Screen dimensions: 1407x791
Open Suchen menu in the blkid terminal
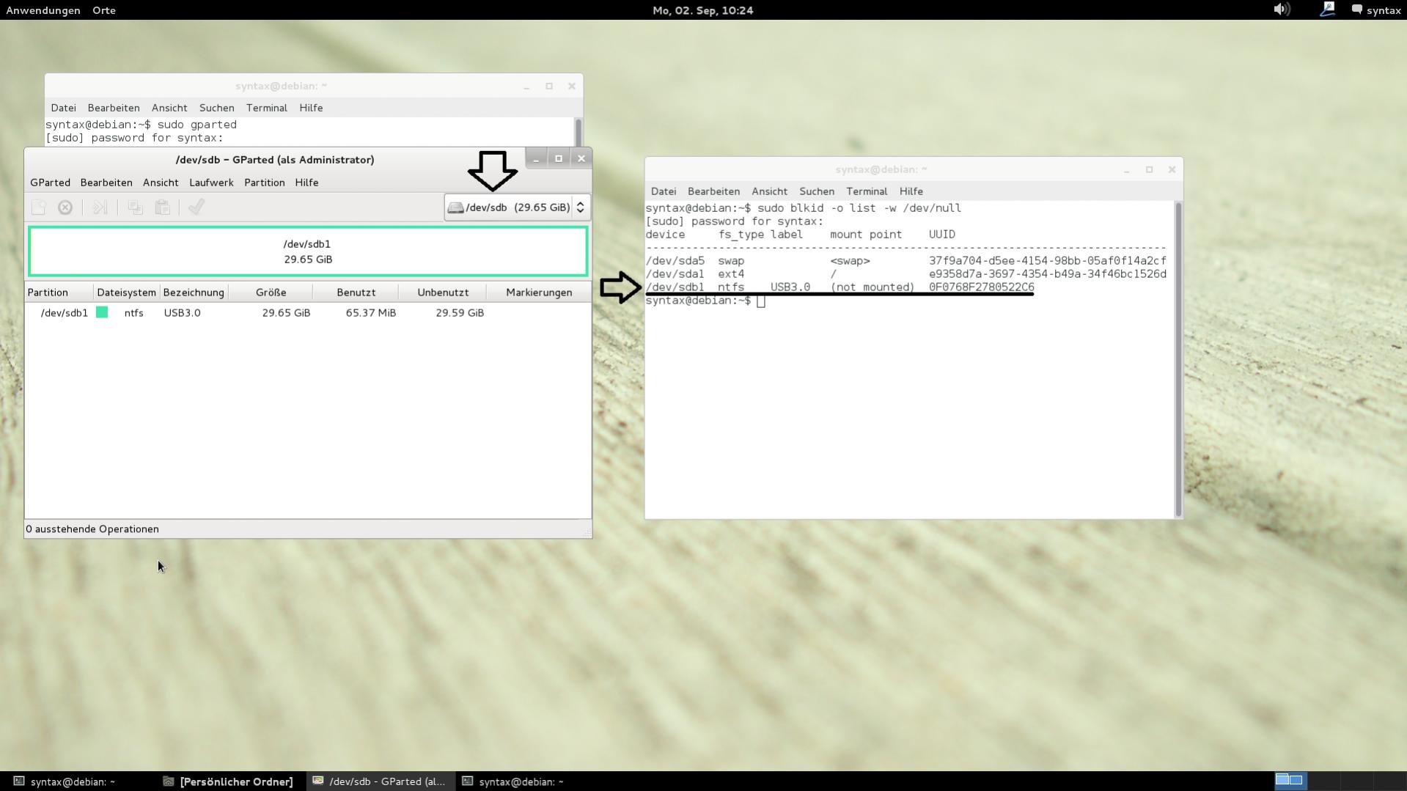(x=817, y=191)
